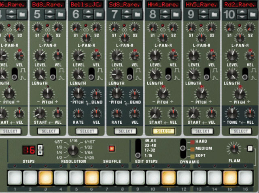Viewport: 259px width, 193px height.
Task: Toggle decay/gate mode switch on channel 7
Action: [130, 74]
